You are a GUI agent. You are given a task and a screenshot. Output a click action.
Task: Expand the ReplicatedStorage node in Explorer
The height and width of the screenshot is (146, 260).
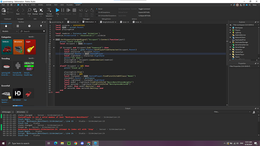tap(230, 43)
